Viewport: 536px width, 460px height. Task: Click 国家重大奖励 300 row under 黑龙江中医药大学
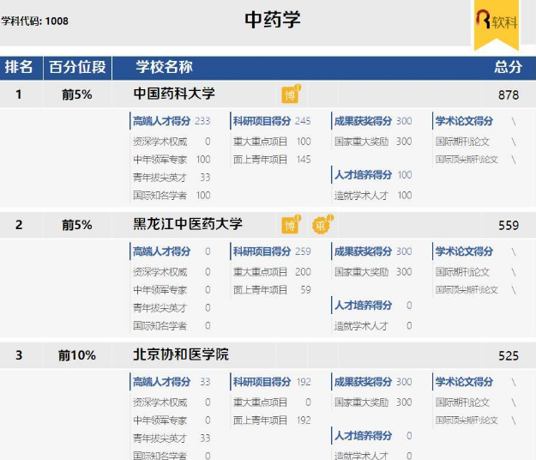373,272
